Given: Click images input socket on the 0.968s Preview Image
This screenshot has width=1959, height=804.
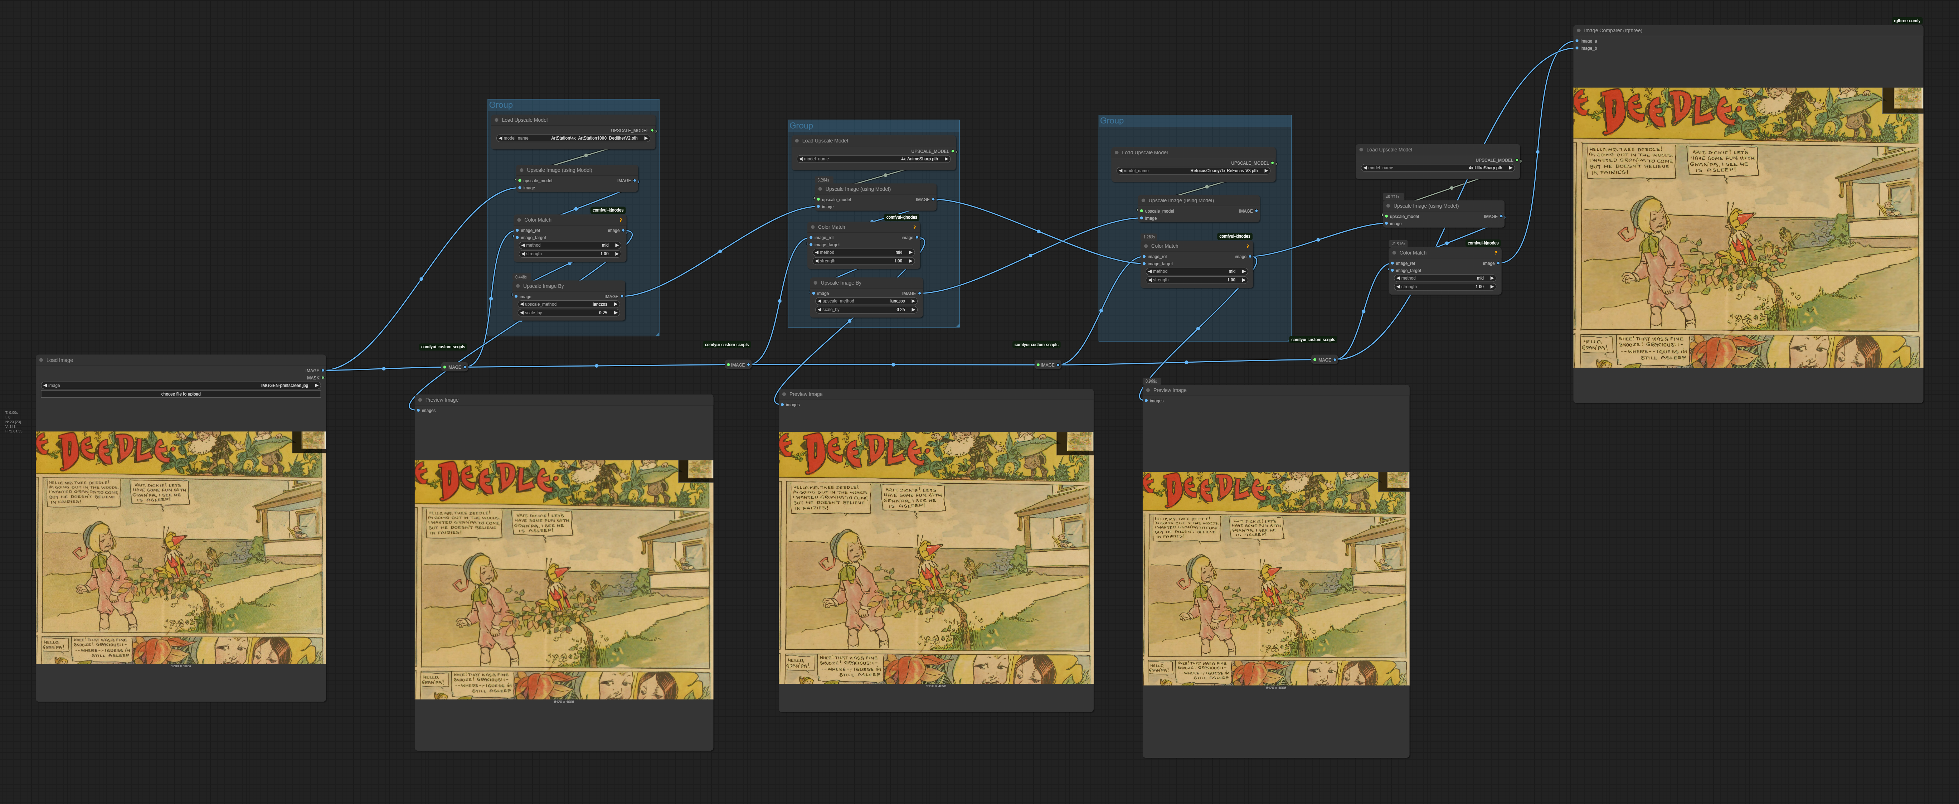Looking at the screenshot, I should pyautogui.click(x=1146, y=401).
